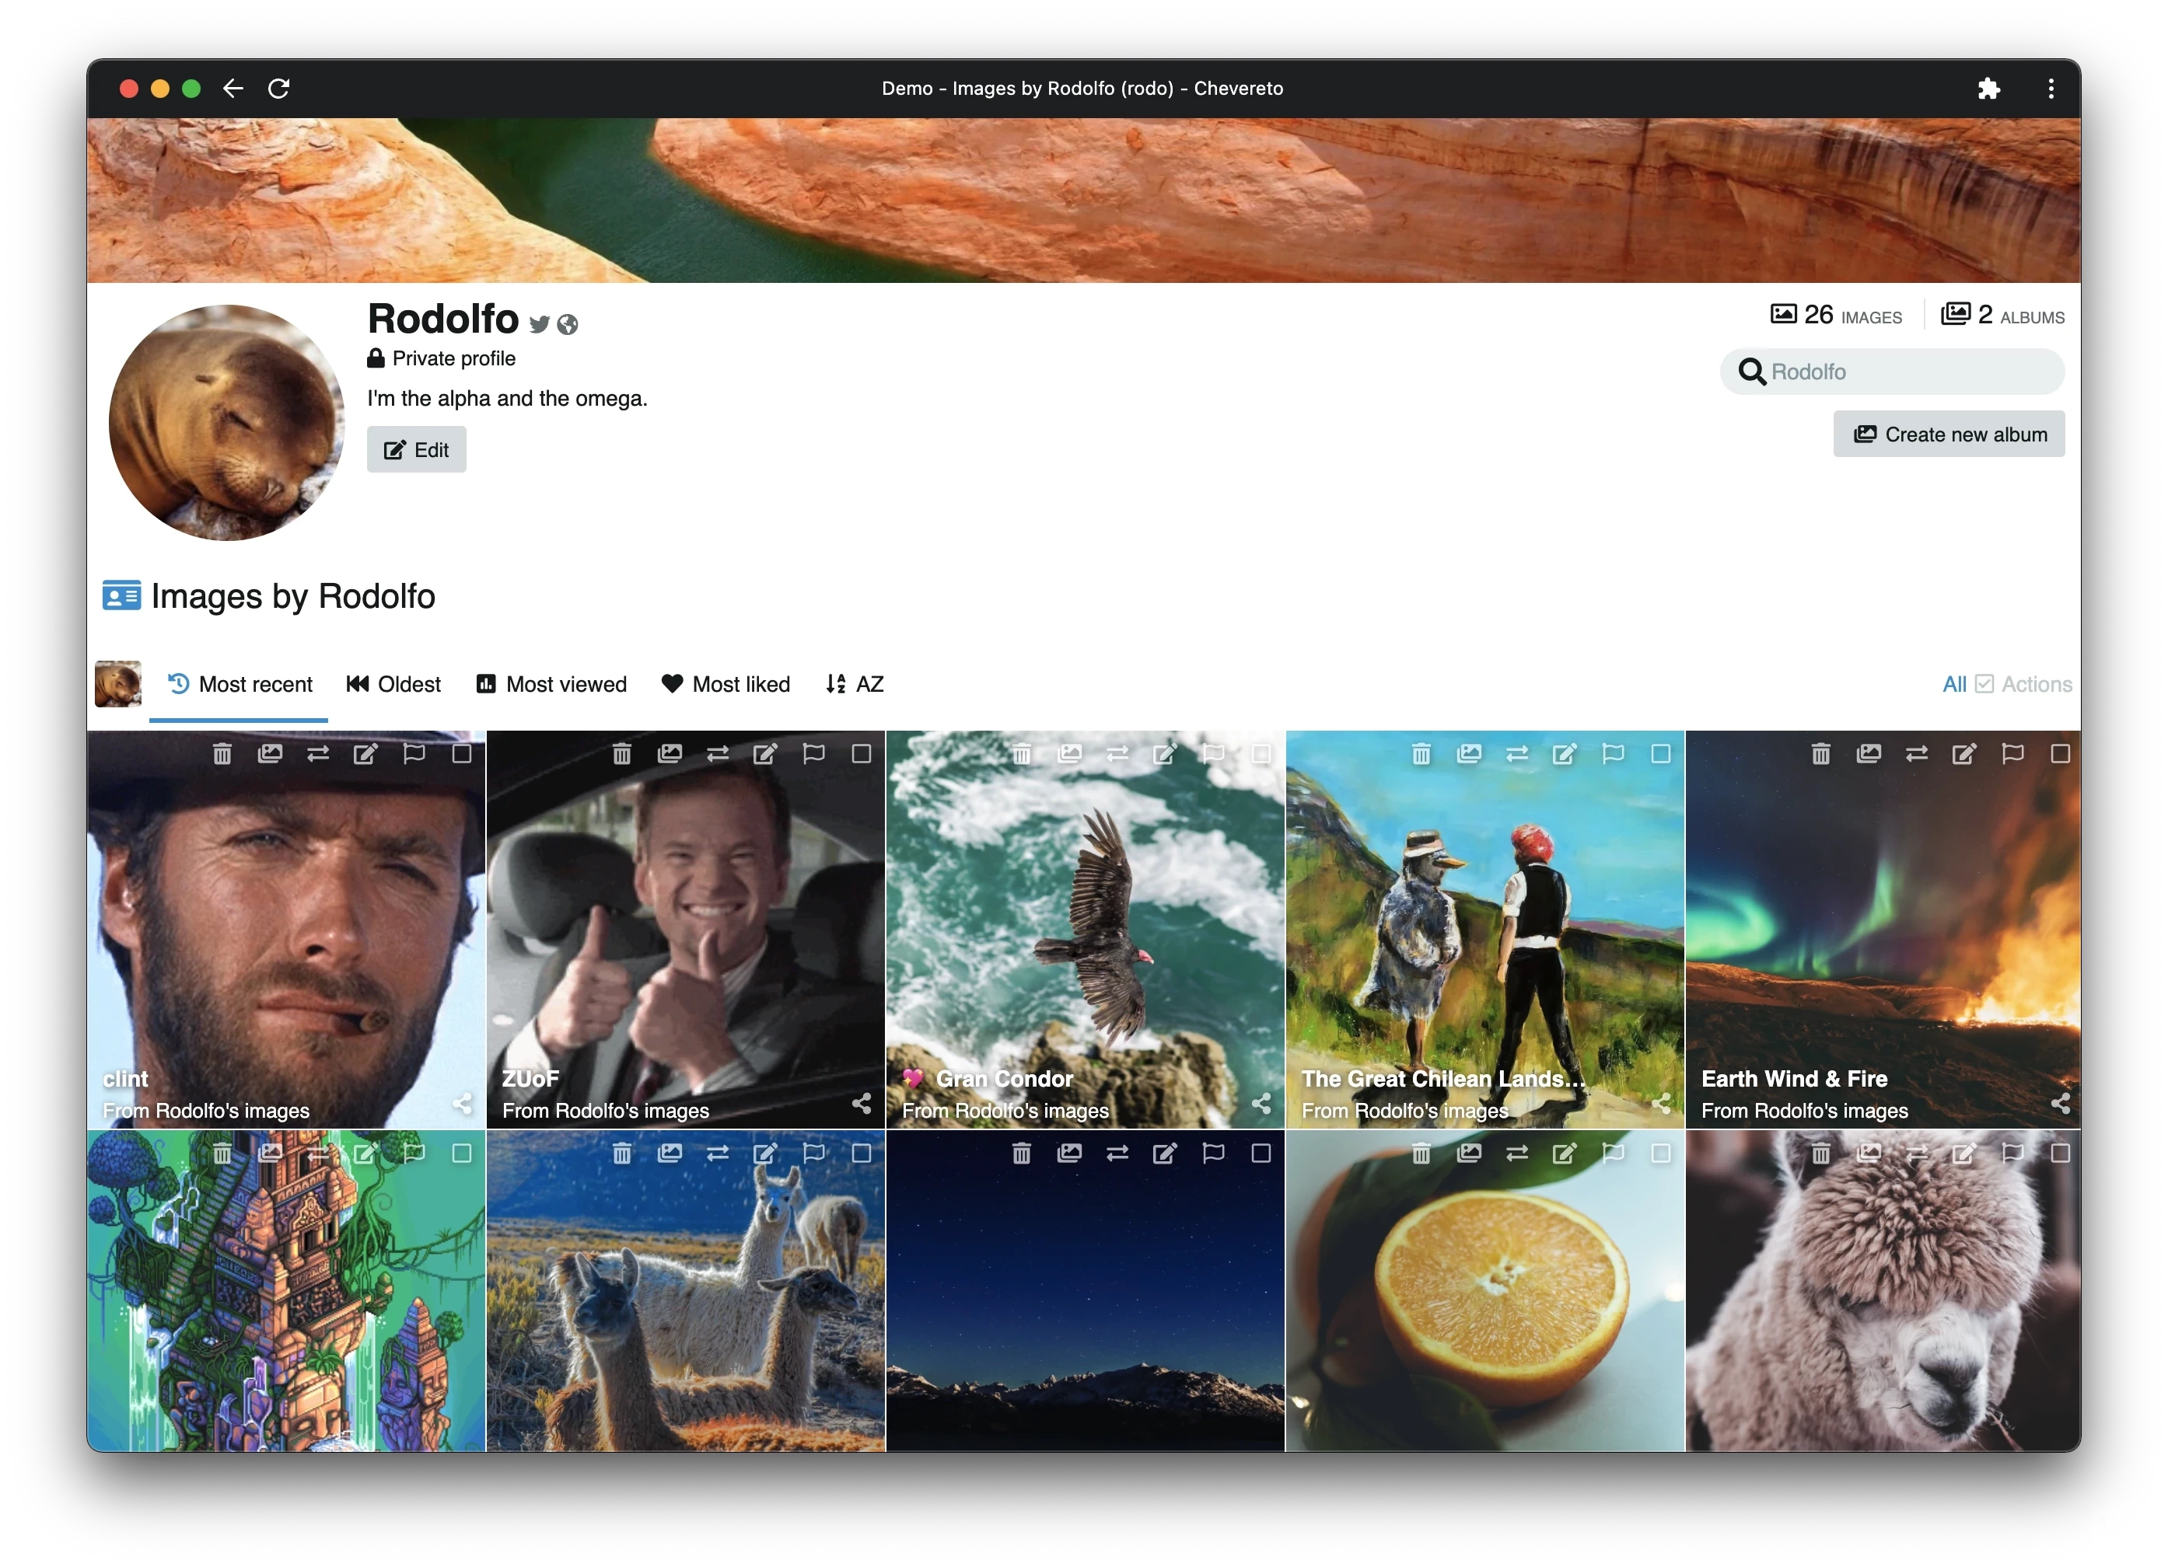This screenshot has width=2168, height=1567.
Task: Share the ZUoF image
Action: 862,1104
